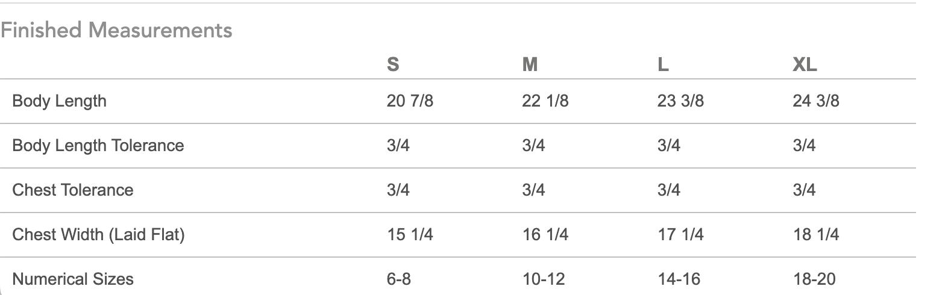Select the 23 3/8 body length cell

(680, 101)
